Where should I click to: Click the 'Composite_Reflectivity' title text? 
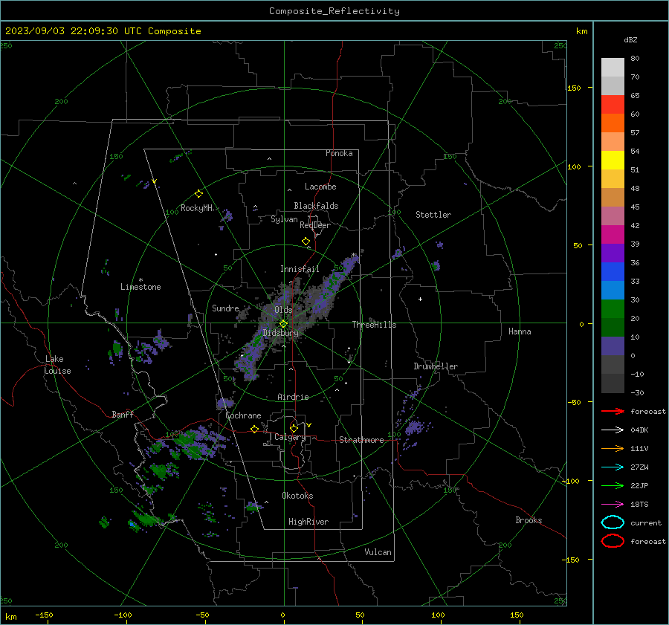[x=334, y=11]
